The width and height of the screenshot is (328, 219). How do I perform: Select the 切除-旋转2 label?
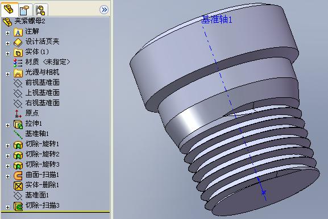click(43, 154)
